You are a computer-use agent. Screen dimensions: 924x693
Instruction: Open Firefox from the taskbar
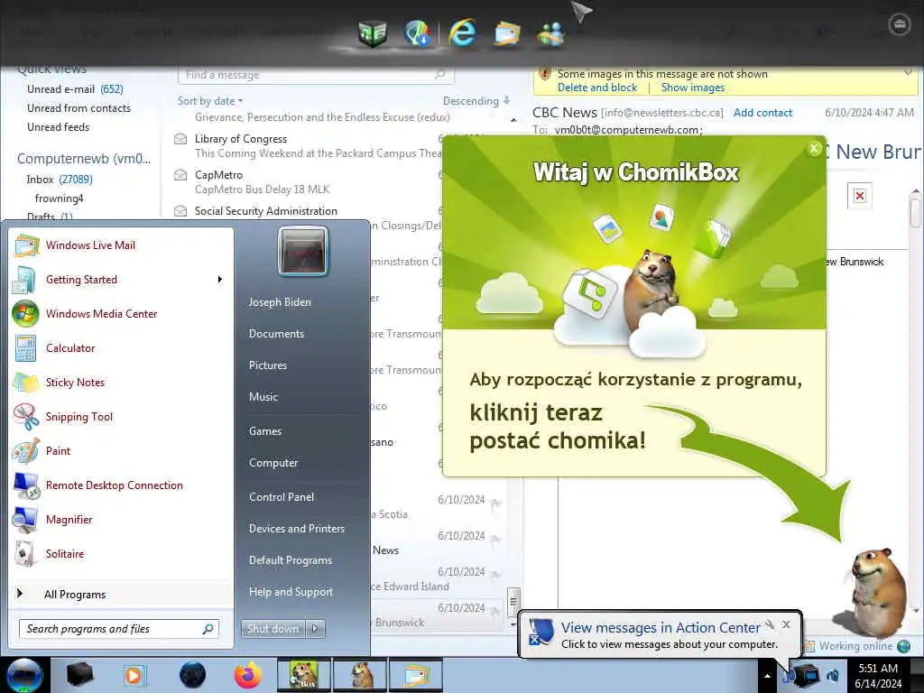(248, 675)
